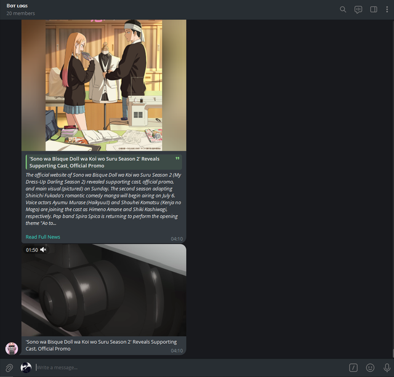394x377 pixels.
Task: Toggle the right sidebar panel icon
Action: [x=374, y=10]
